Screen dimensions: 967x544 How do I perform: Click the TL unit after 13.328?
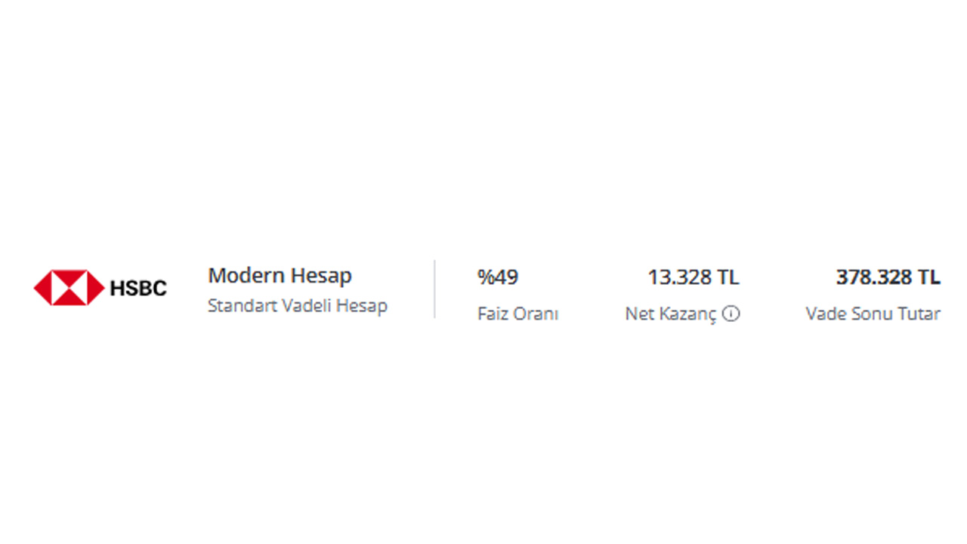coord(728,277)
